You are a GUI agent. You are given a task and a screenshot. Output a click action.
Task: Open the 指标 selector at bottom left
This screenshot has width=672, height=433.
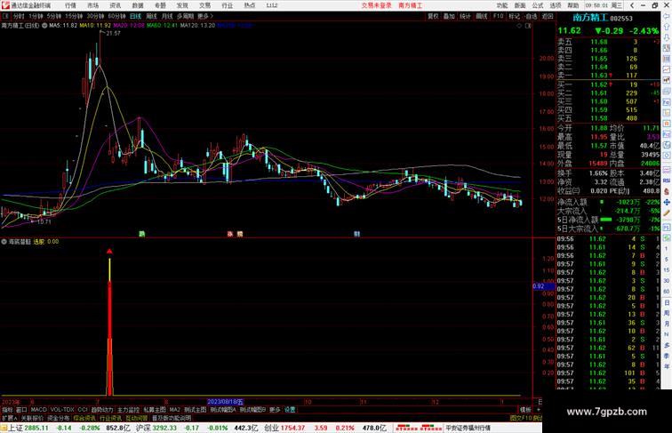pyautogui.click(x=7, y=410)
